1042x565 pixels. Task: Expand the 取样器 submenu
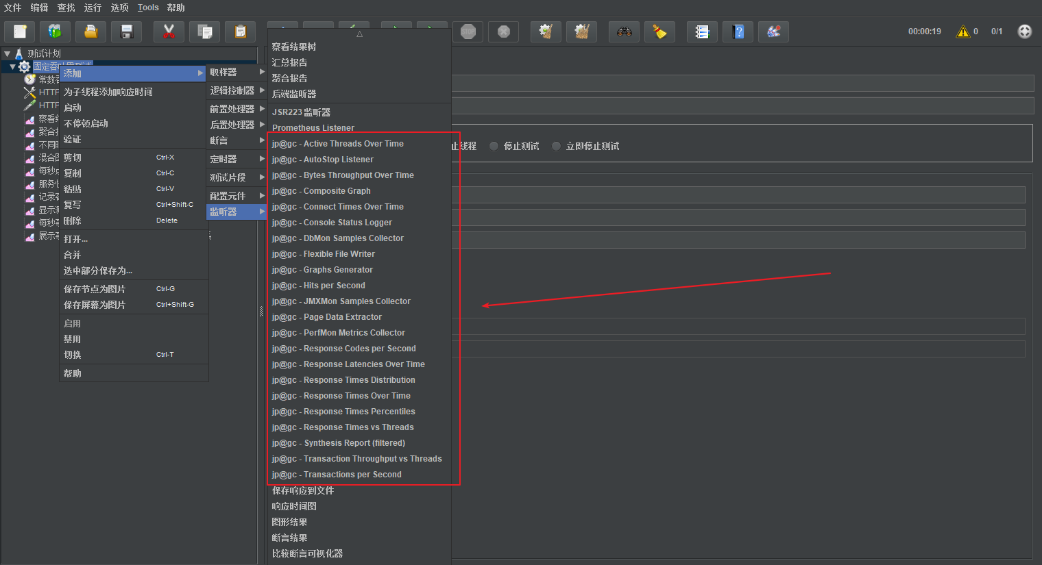pos(237,72)
